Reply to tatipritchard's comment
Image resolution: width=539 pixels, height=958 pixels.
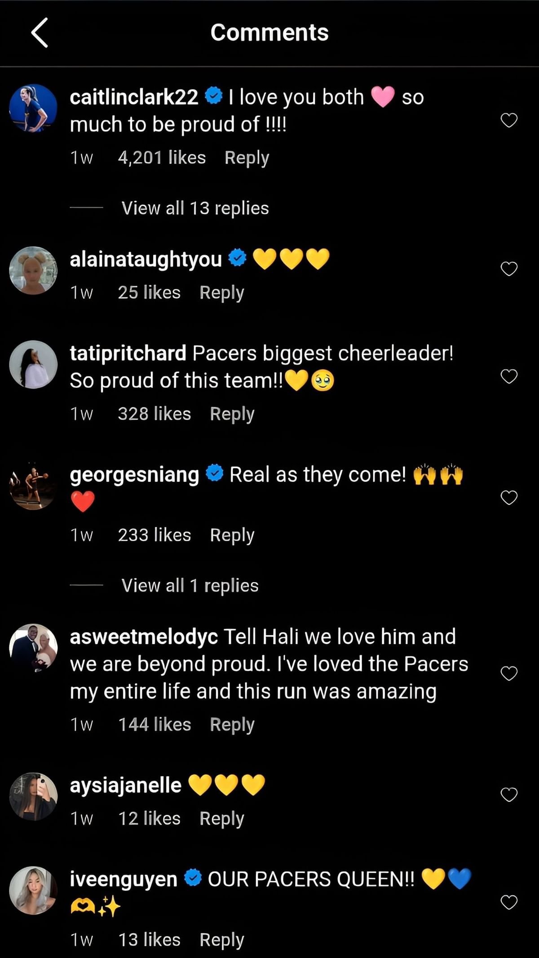click(232, 414)
